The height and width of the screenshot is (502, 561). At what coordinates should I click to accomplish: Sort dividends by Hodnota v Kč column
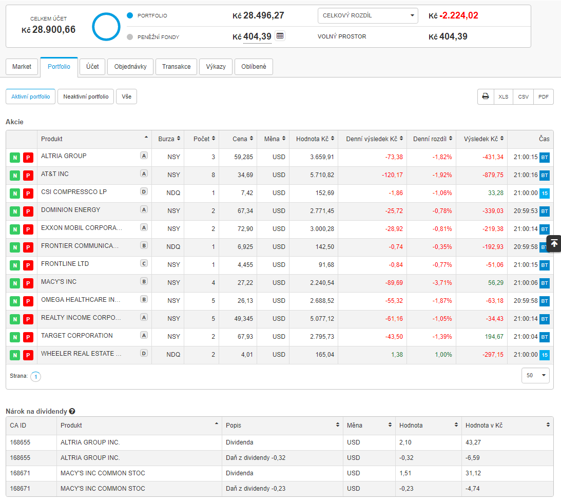507,426
